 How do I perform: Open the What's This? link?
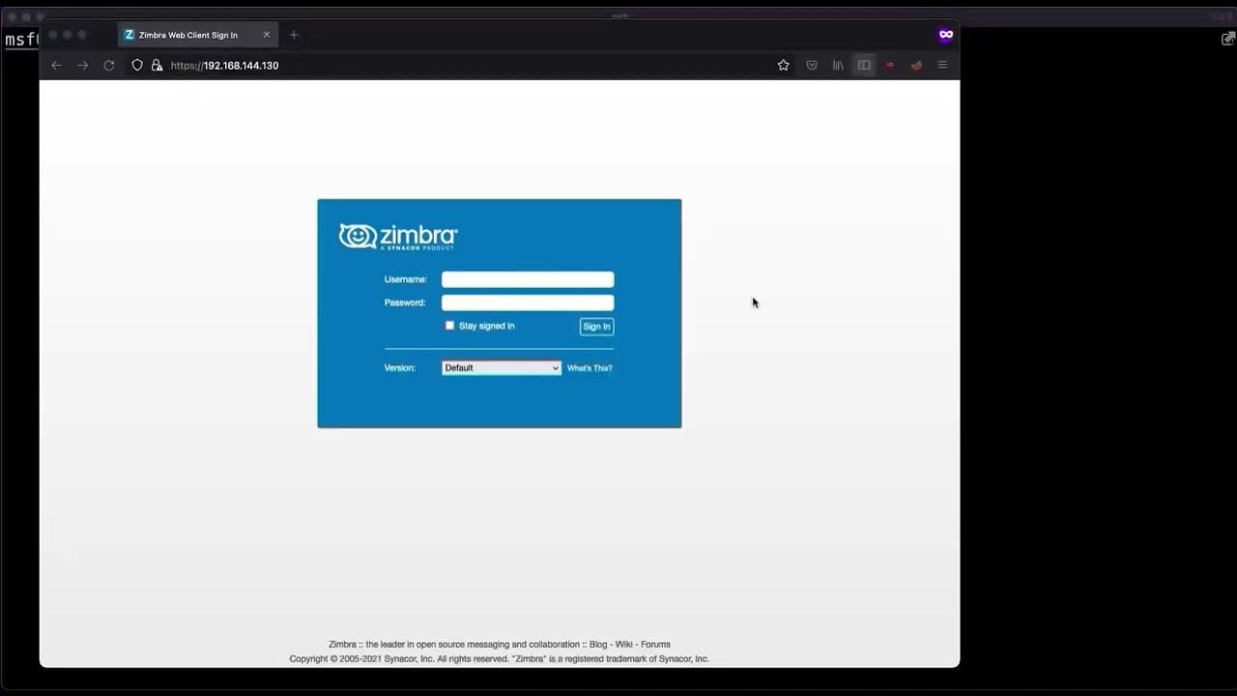[x=590, y=368]
